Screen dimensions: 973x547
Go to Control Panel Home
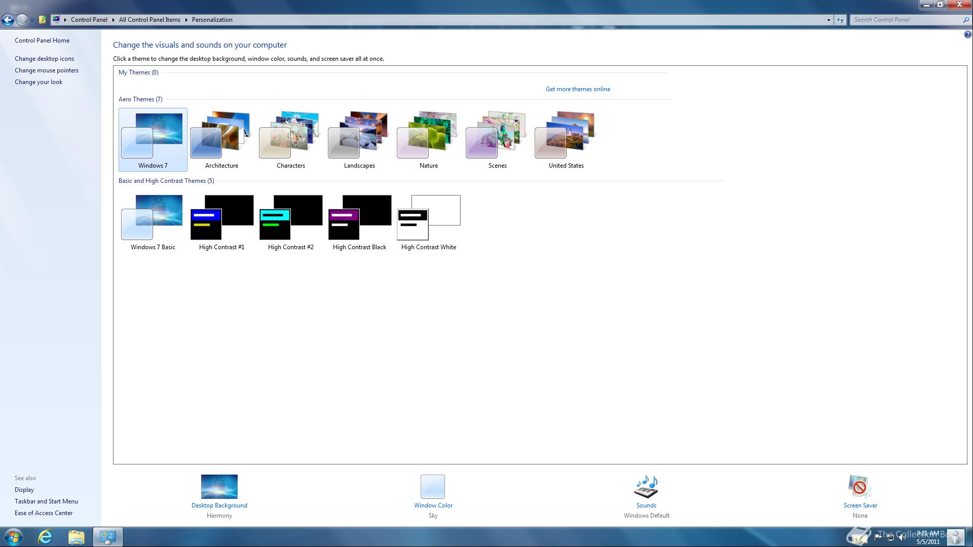click(42, 41)
